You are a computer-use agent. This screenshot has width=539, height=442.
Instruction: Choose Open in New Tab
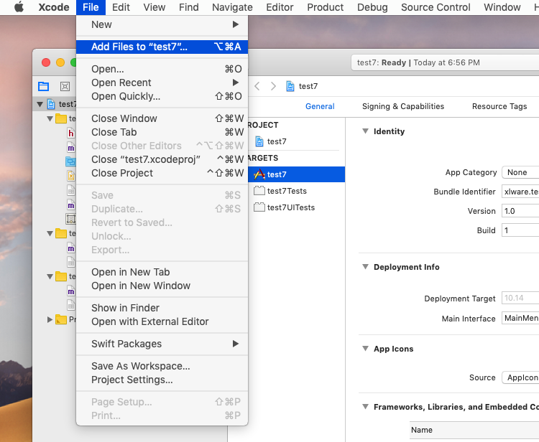[x=162, y=272]
